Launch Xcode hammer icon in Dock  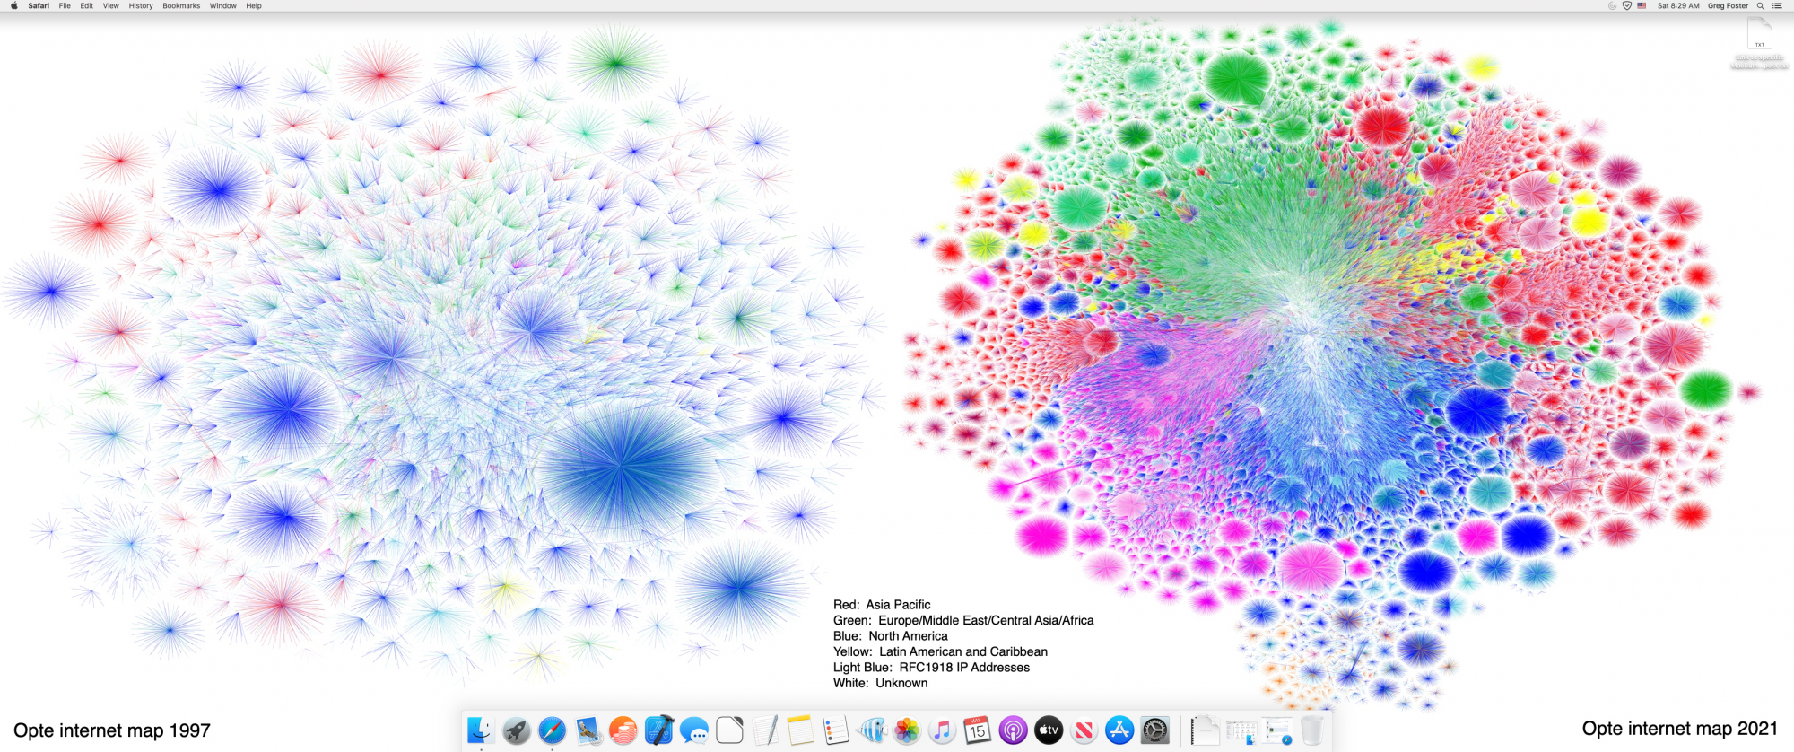coord(659,730)
